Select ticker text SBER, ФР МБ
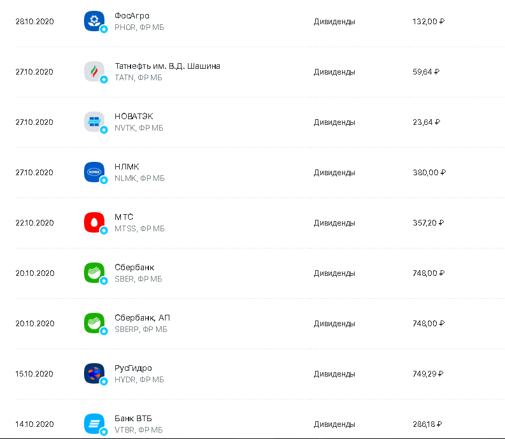This screenshot has width=505, height=439. click(138, 279)
